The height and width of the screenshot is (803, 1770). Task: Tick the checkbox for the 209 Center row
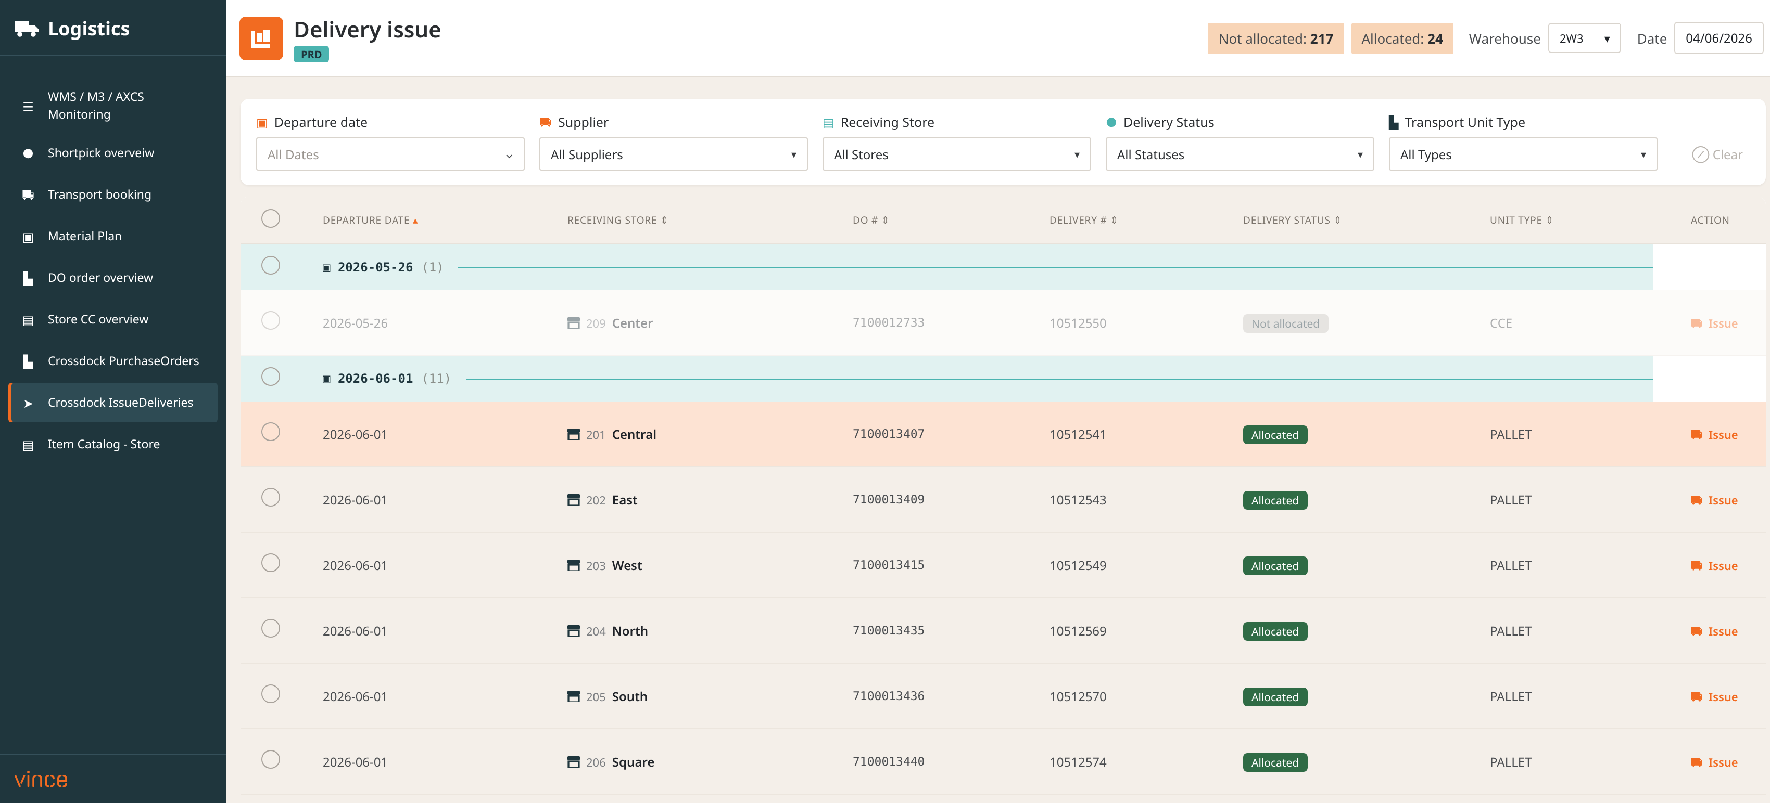(x=271, y=320)
